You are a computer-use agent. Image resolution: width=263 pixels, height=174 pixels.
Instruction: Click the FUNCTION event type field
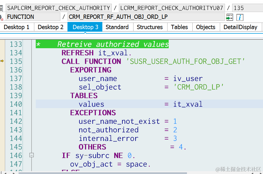click(33, 17)
